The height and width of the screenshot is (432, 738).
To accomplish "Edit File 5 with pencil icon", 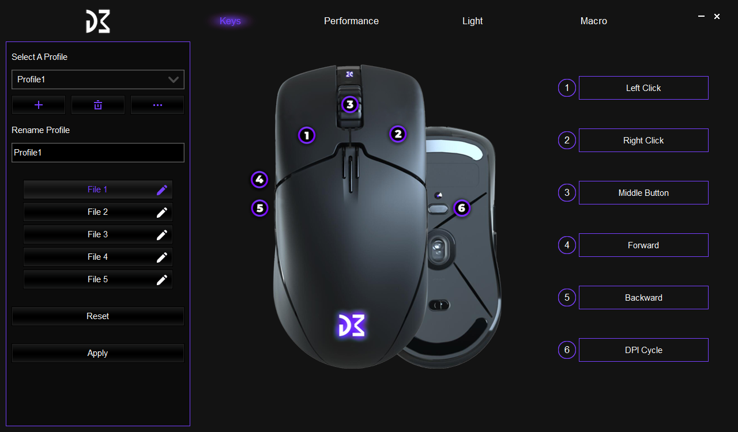I will [x=162, y=280].
